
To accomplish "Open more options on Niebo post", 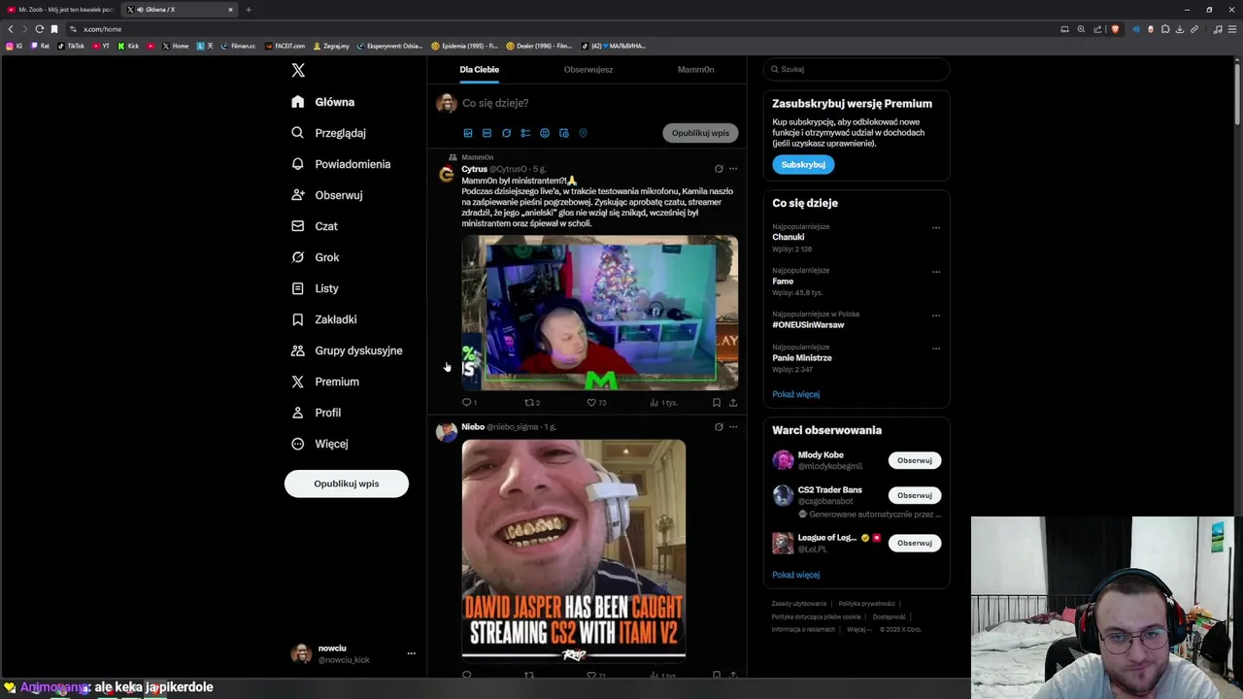I will pyautogui.click(x=733, y=426).
